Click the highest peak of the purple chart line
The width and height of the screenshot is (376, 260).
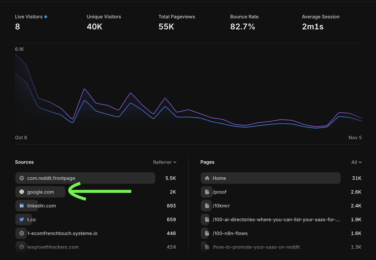15,54
